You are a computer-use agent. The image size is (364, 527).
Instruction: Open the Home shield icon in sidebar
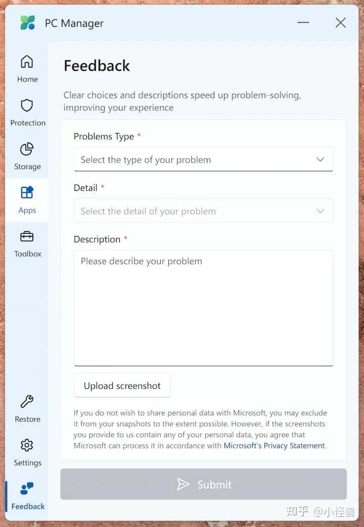tap(27, 62)
